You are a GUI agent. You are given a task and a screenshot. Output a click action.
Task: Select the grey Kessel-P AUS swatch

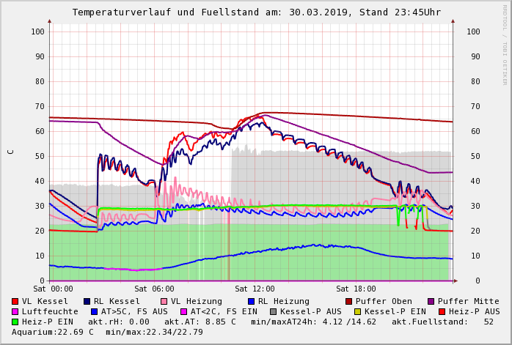272,311
